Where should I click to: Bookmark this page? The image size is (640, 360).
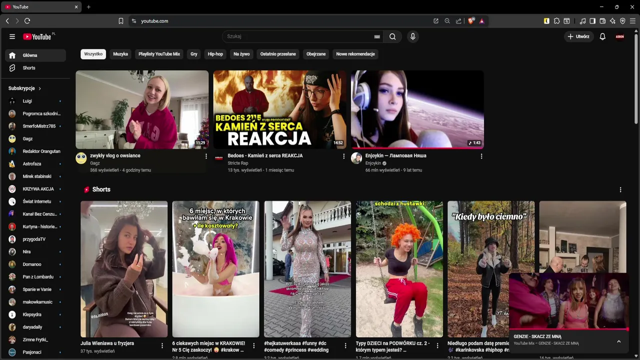tap(121, 21)
